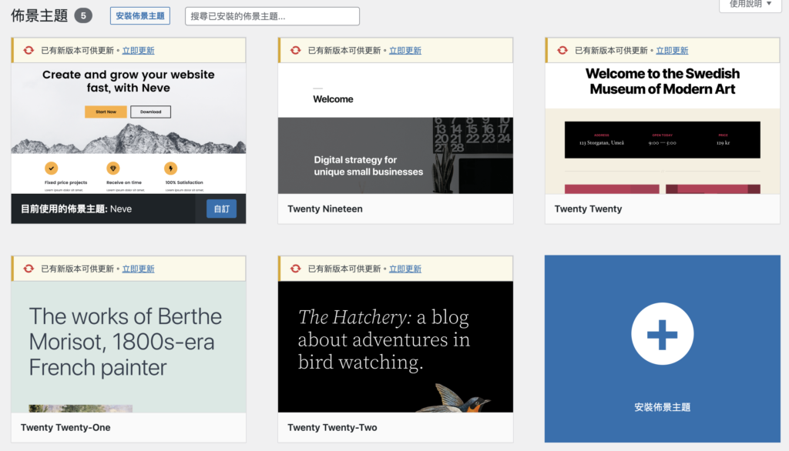Click the 安裝佈景主題 button beside the page title
This screenshot has height=451, width=789.
tap(140, 16)
